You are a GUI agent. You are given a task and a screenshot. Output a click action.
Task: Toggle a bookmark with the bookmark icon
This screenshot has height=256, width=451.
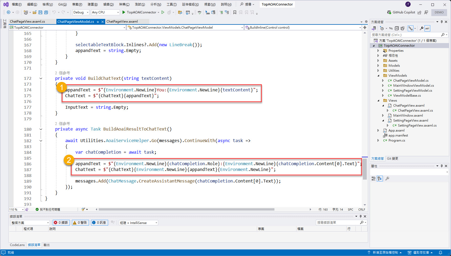[x=235, y=12]
